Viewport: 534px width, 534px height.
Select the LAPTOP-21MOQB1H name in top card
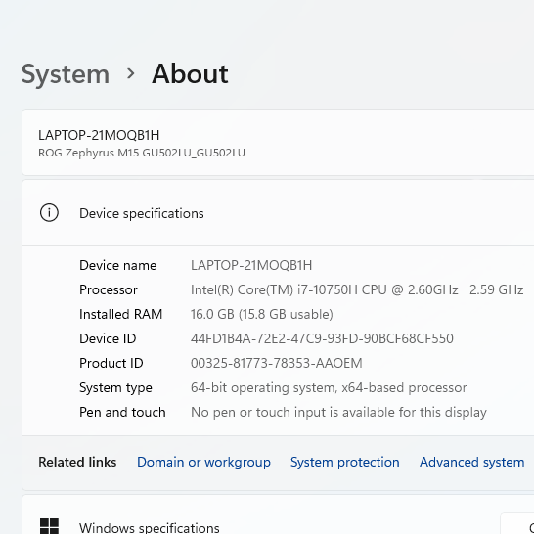(x=99, y=135)
